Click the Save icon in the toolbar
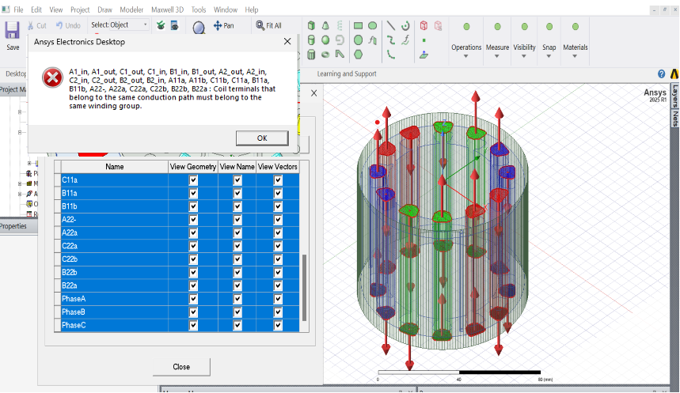 [12, 31]
